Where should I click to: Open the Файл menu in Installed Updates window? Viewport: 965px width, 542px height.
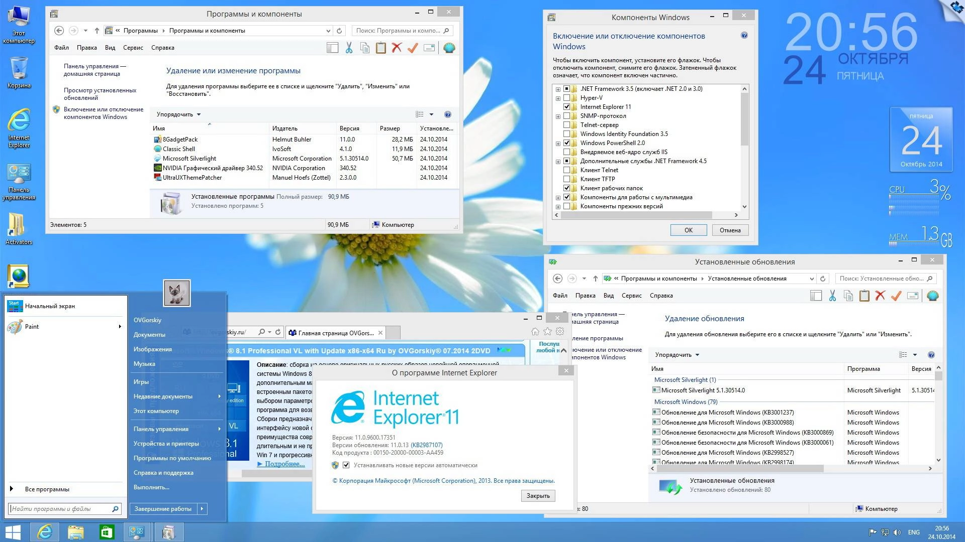[x=560, y=296]
